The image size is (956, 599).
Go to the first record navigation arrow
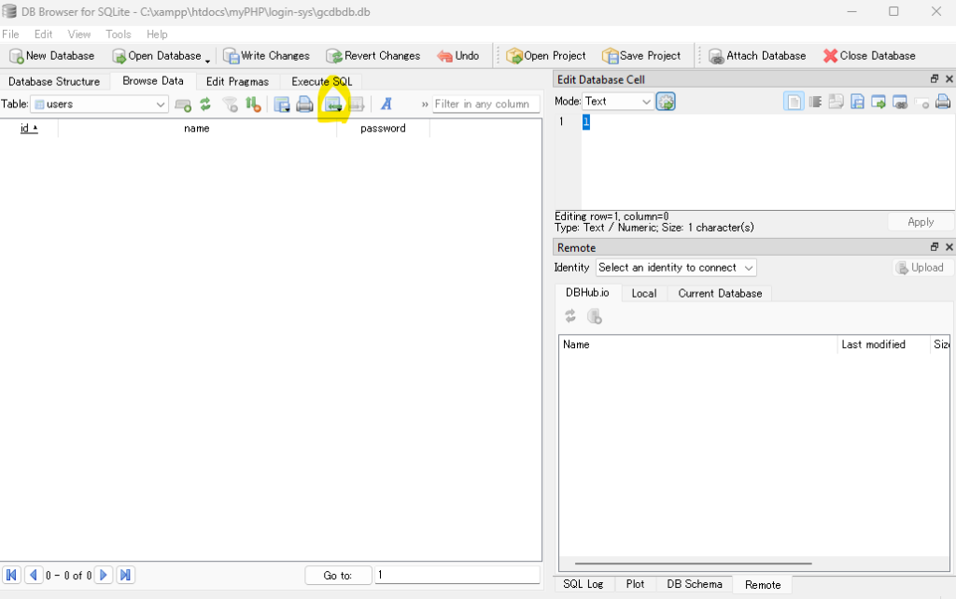click(x=12, y=575)
